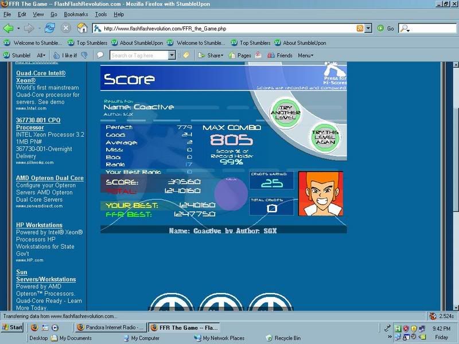Go to Home via house icon
The width and height of the screenshot is (459, 344).
(82, 28)
